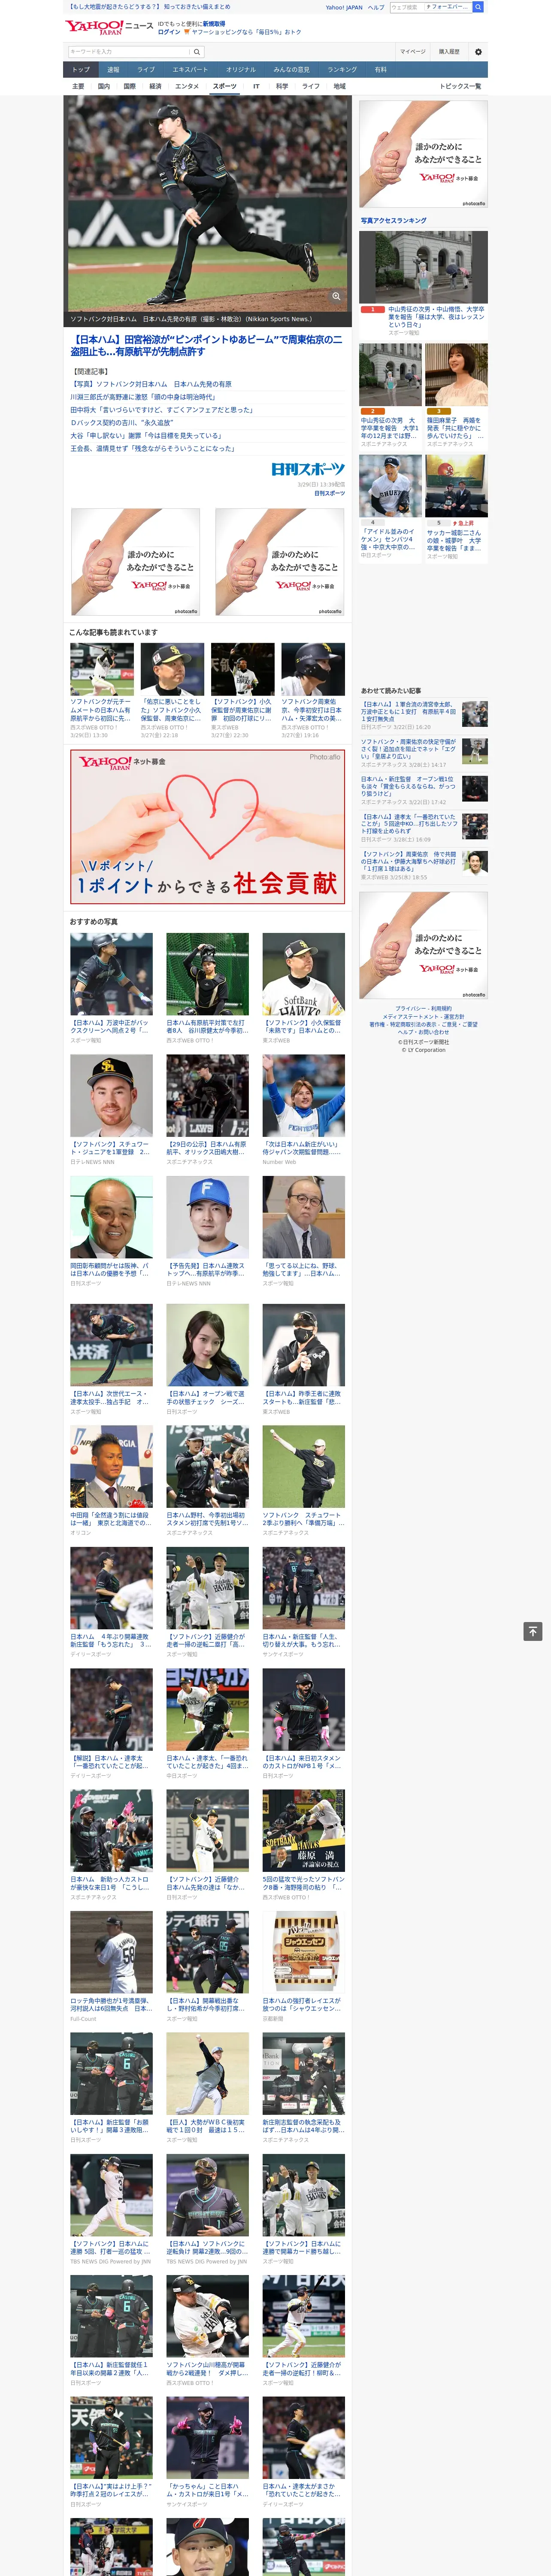This screenshot has height=2576, width=551.
Task: Open settings via the gear icon
Action: click(x=478, y=52)
